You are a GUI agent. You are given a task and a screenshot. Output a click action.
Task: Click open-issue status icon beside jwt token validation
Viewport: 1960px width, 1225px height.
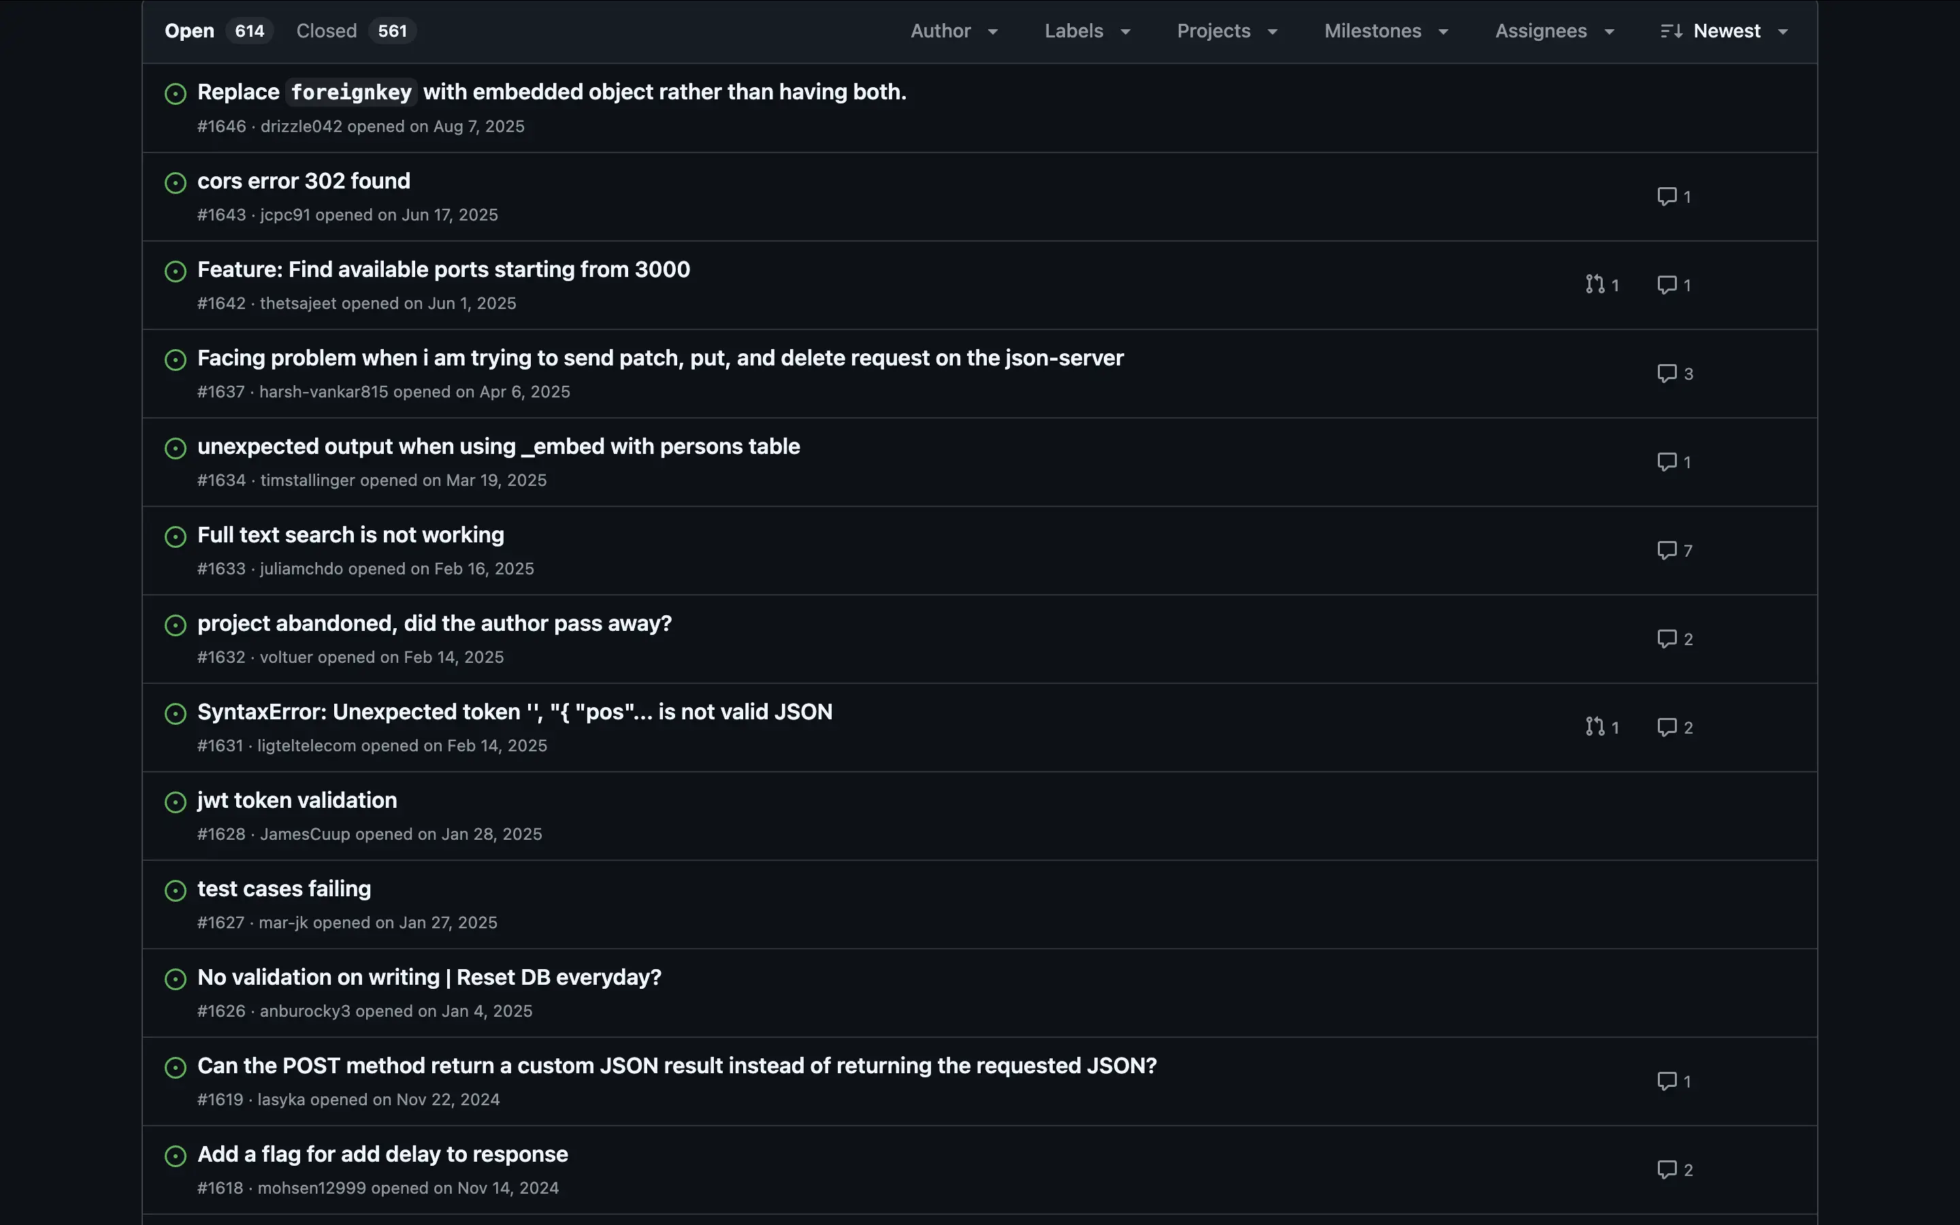pos(175,802)
